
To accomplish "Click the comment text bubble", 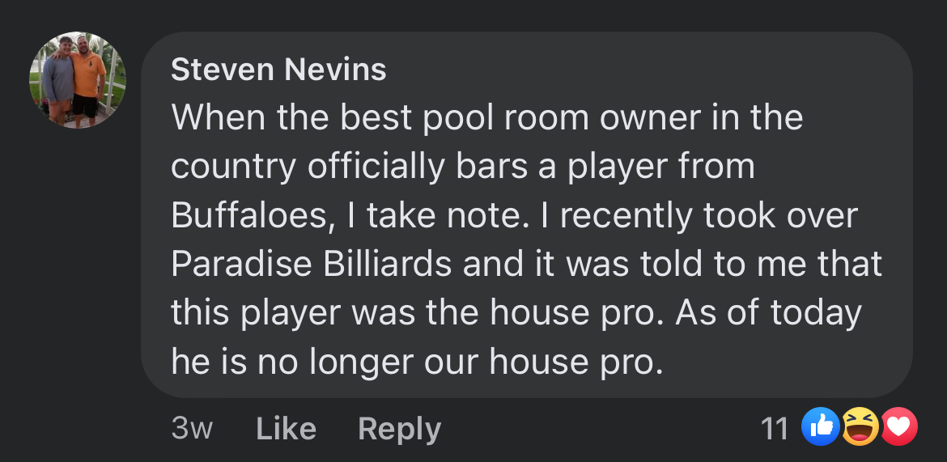I will pos(526,243).
